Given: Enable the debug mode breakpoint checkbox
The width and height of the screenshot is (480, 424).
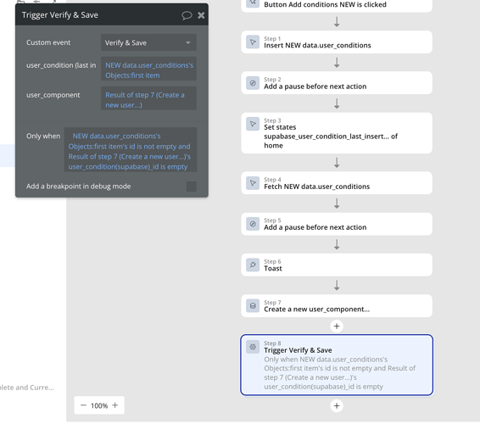Looking at the screenshot, I should 192,187.
